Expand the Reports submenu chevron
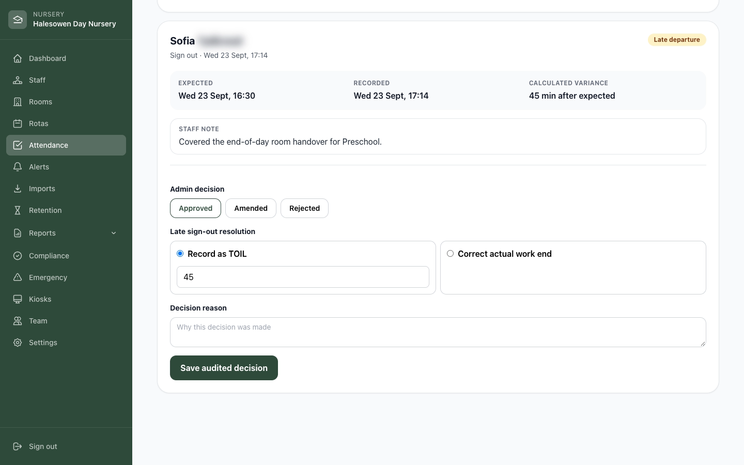 click(114, 233)
